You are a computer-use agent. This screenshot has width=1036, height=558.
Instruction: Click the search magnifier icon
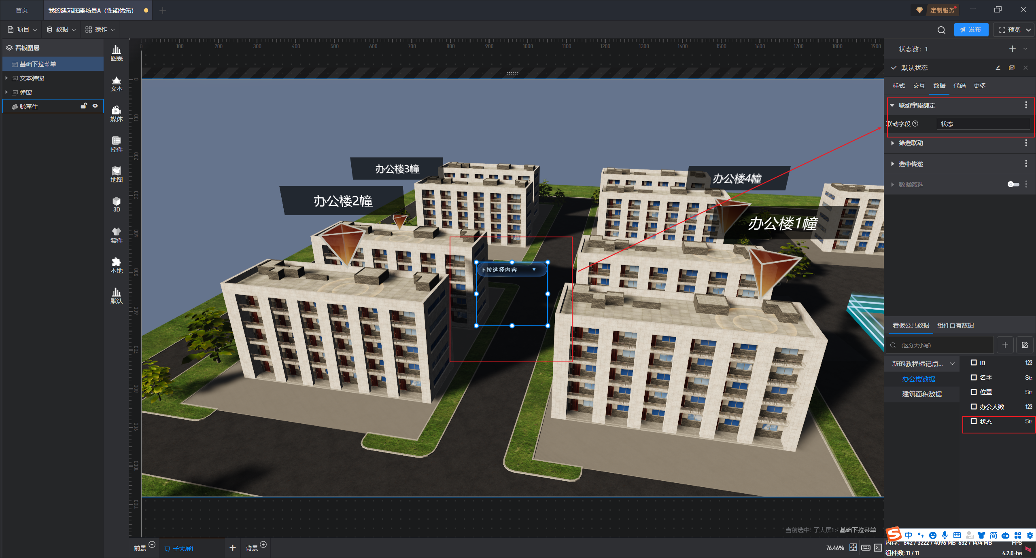(x=941, y=30)
